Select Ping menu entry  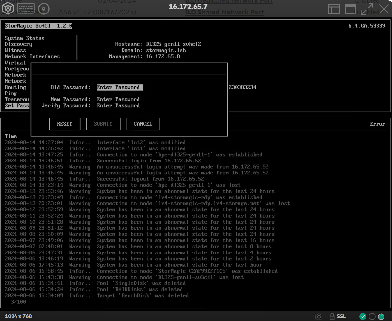click(11, 94)
